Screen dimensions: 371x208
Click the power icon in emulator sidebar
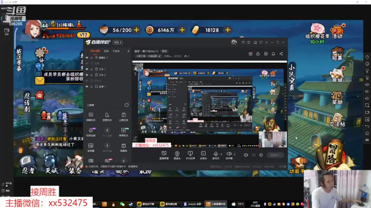pyautogui.click(x=367, y=57)
